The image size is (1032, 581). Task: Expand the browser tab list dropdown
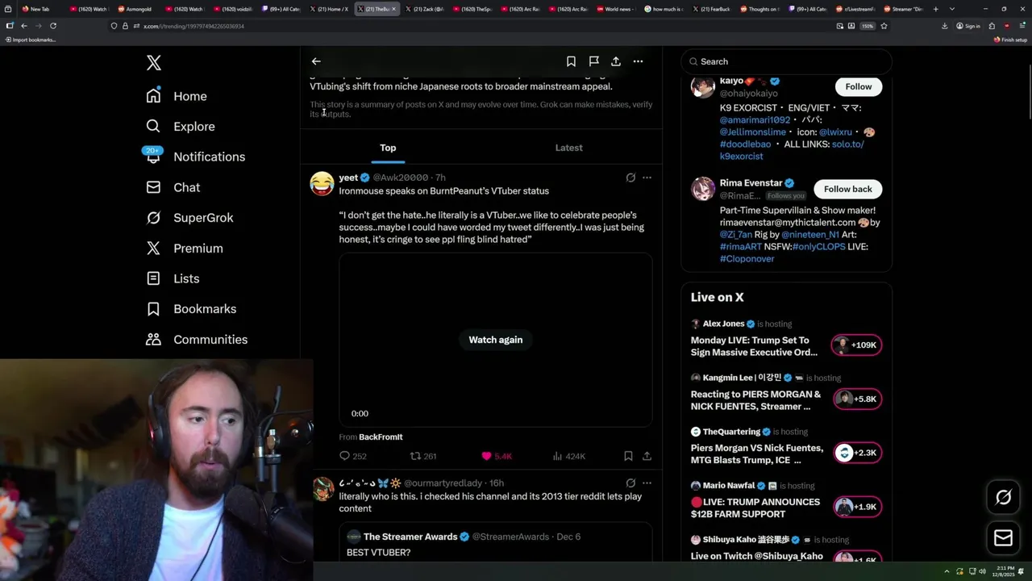tap(952, 9)
